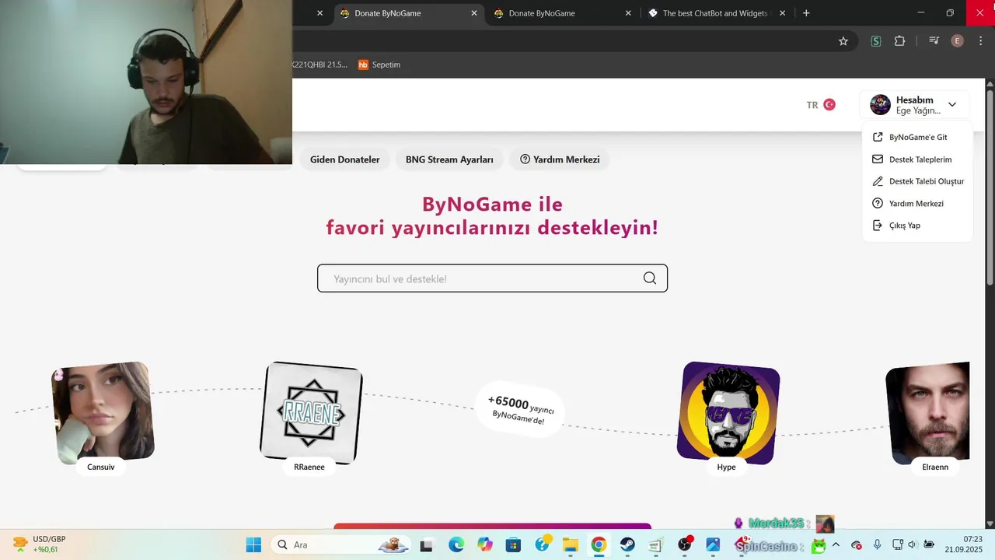Click the Hesabım chevron arrow

click(x=951, y=104)
